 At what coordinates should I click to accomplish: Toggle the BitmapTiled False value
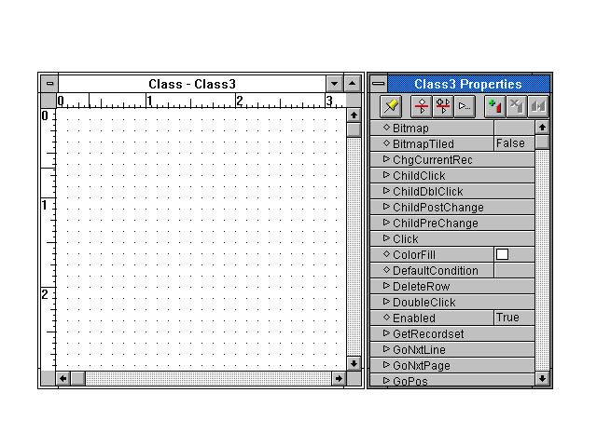(x=513, y=143)
